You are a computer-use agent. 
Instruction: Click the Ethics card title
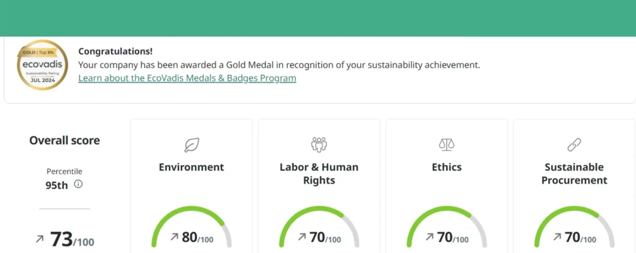(x=447, y=167)
